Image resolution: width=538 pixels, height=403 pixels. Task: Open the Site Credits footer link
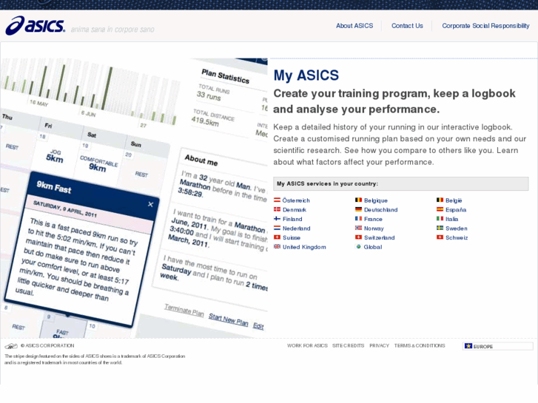pyautogui.click(x=349, y=346)
